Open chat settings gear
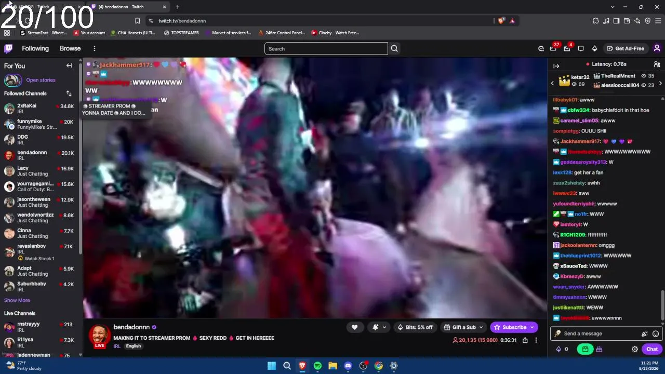665x374 pixels. coord(634,350)
